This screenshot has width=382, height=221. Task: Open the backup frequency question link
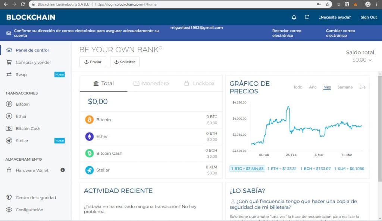(293, 204)
